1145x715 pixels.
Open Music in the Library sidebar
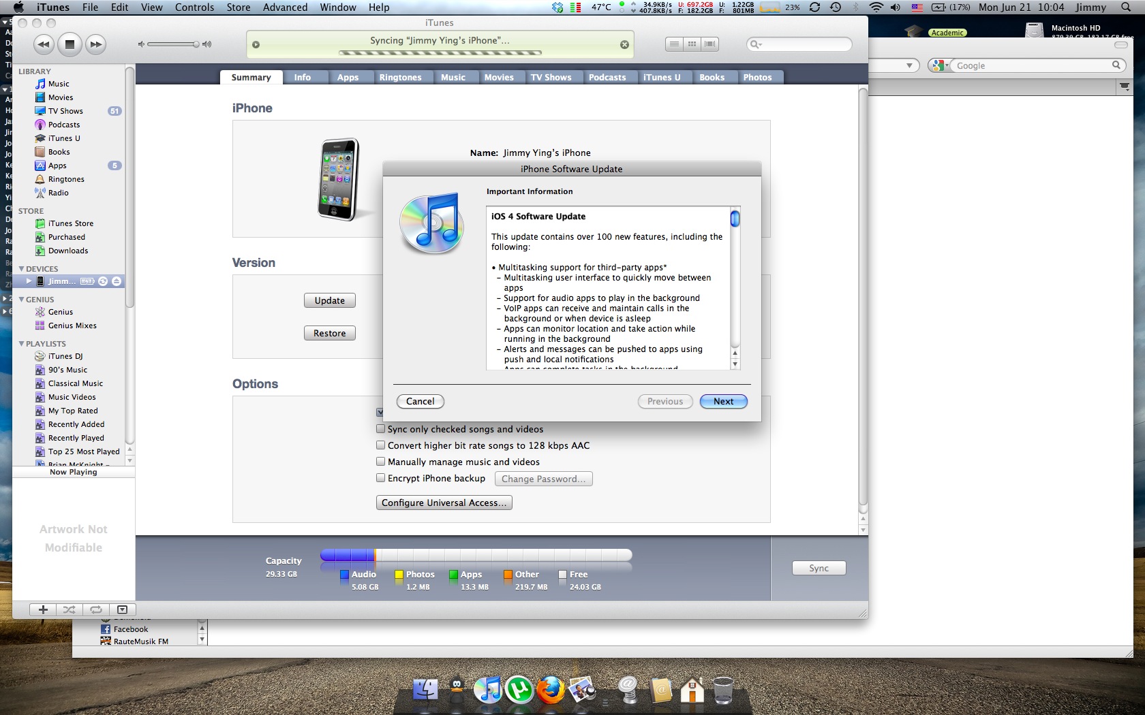pyautogui.click(x=59, y=84)
